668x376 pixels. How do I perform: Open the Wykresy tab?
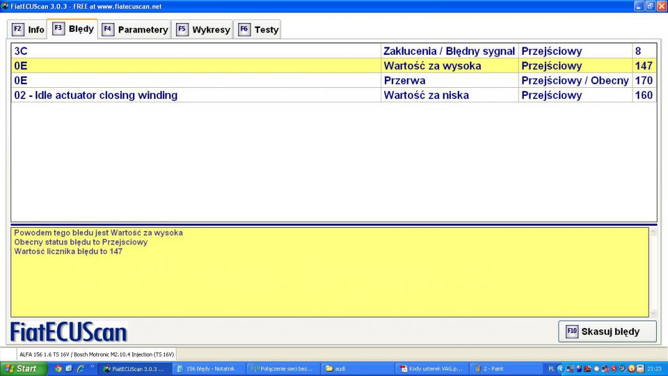point(203,29)
